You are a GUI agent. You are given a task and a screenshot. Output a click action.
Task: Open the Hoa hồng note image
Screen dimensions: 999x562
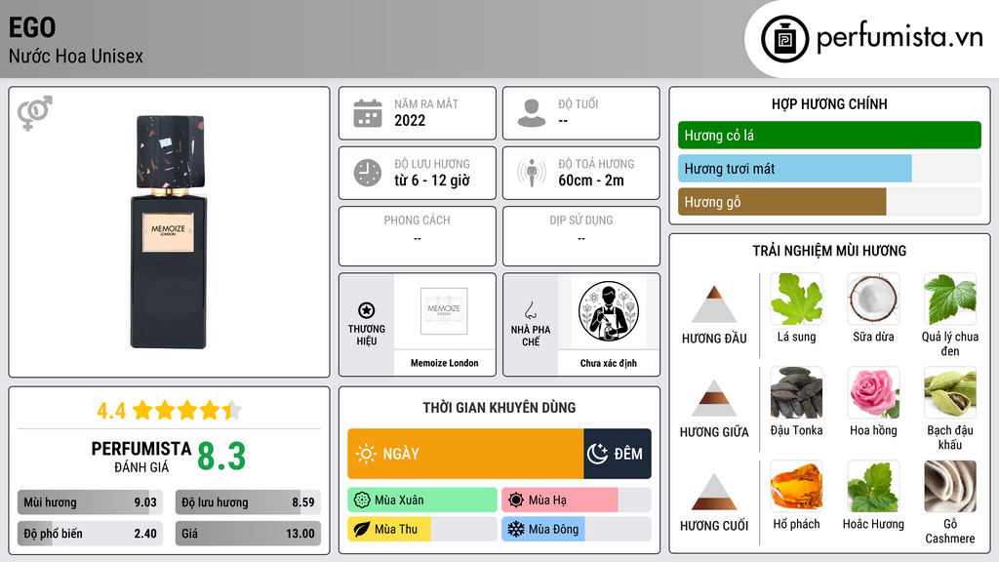873,392
